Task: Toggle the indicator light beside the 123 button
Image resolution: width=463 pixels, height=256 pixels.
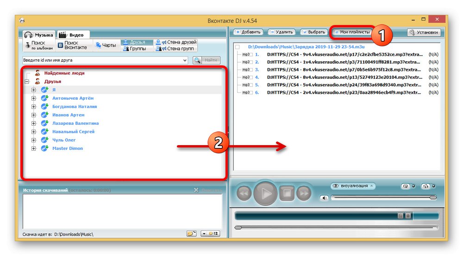Action: click(x=433, y=186)
